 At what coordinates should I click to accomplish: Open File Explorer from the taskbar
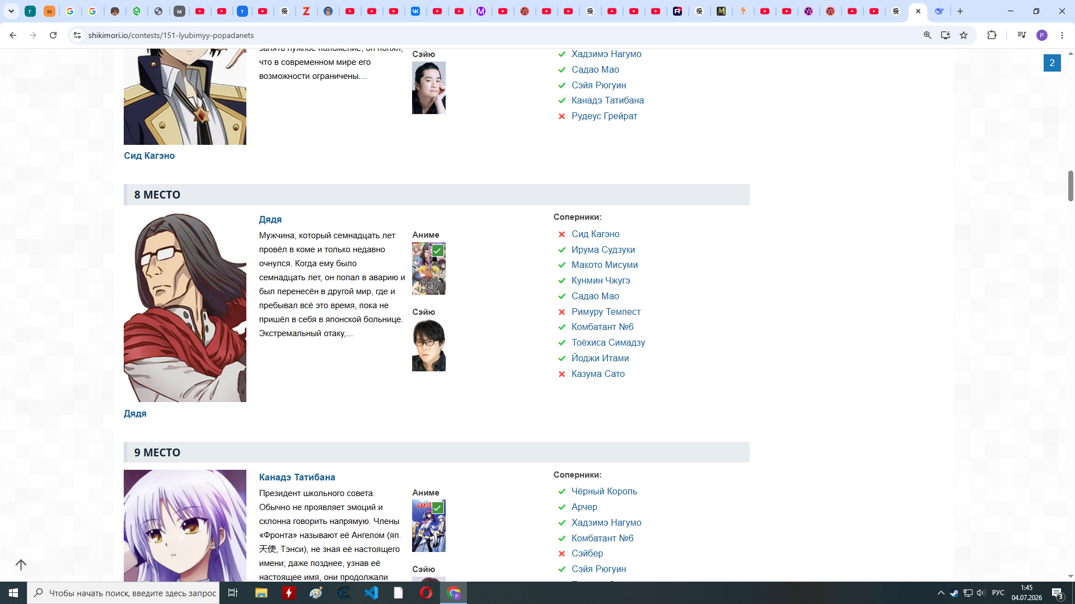click(261, 593)
